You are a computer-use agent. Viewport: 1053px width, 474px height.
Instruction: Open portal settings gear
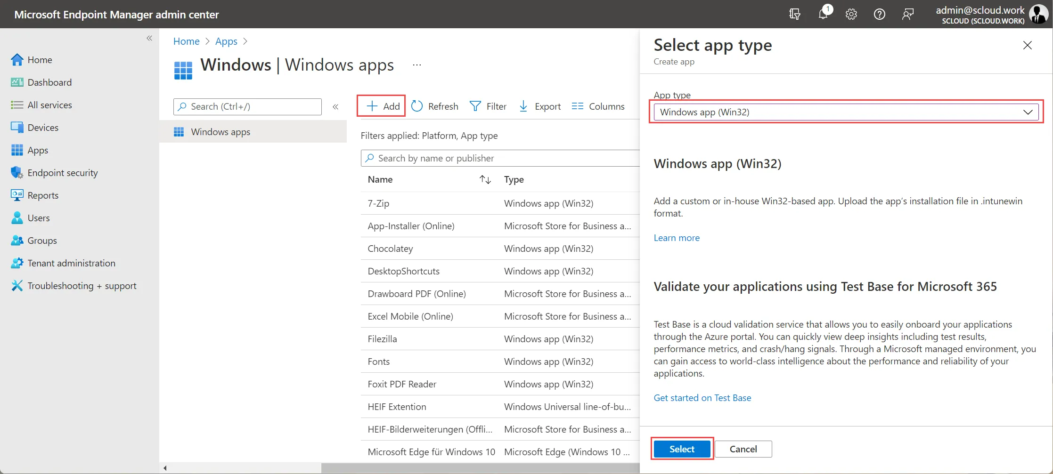coord(851,14)
